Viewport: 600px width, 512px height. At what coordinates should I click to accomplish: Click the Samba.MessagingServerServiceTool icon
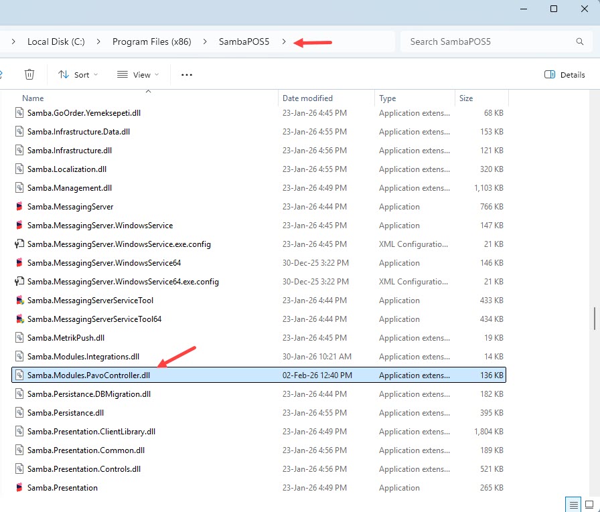19,301
